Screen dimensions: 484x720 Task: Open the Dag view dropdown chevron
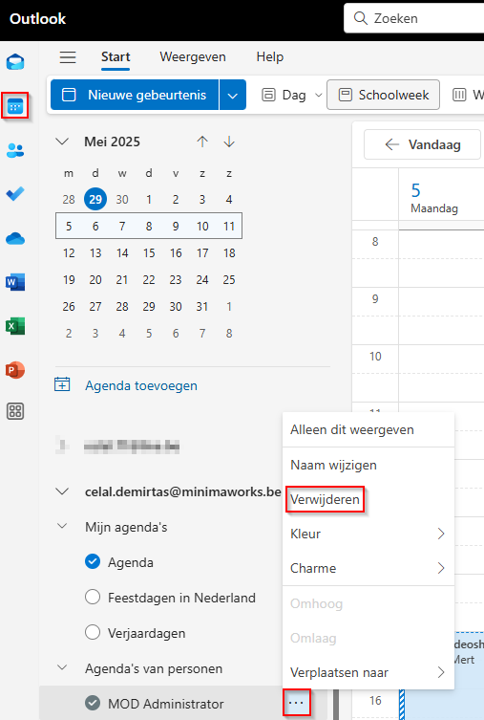coord(318,95)
